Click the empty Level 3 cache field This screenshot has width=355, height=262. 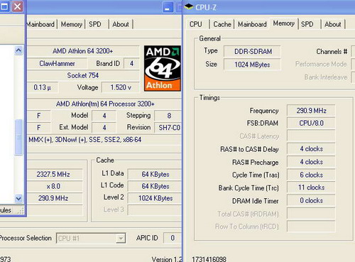point(155,210)
